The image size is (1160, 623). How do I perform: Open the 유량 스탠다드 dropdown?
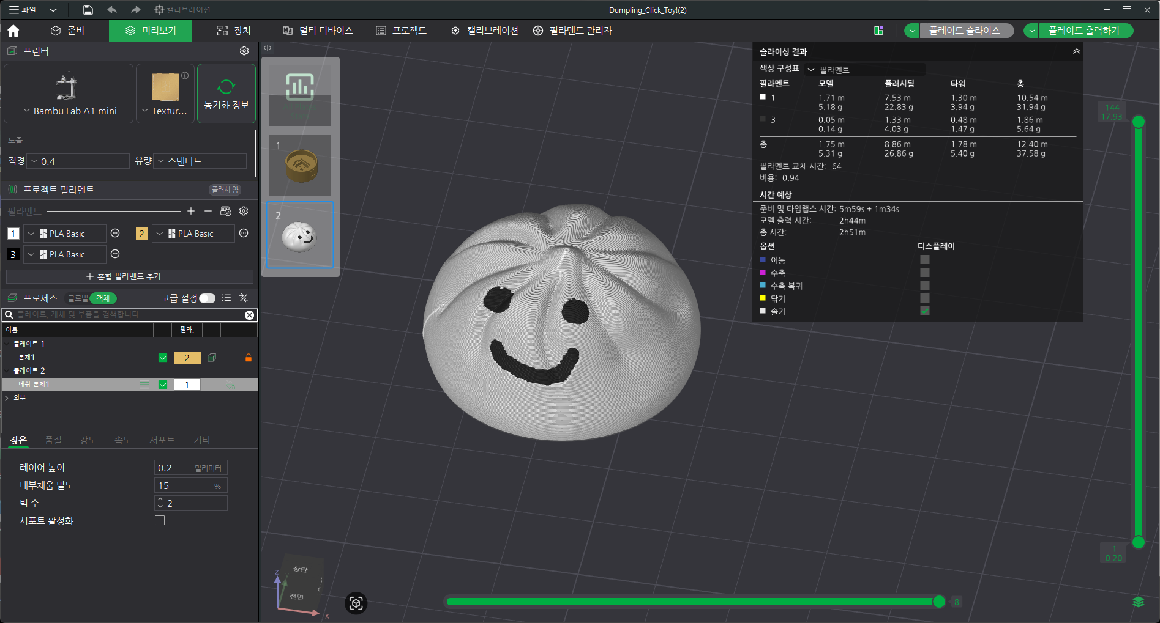point(200,161)
